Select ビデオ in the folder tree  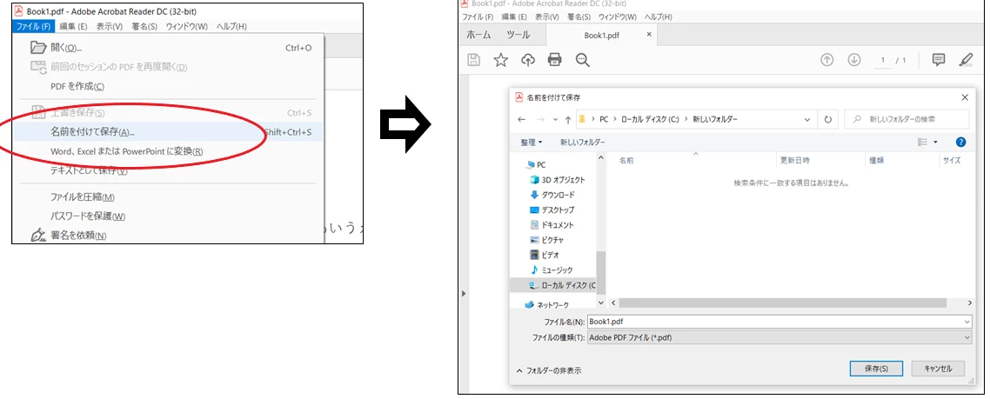pyautogui.click(x=545, y=255)
